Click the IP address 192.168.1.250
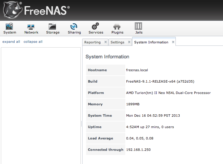 tap(138, 150)
